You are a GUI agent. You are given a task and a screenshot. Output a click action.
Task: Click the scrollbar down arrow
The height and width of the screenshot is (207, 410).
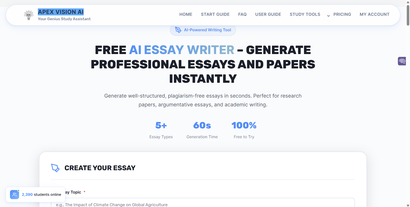(408, 205)
